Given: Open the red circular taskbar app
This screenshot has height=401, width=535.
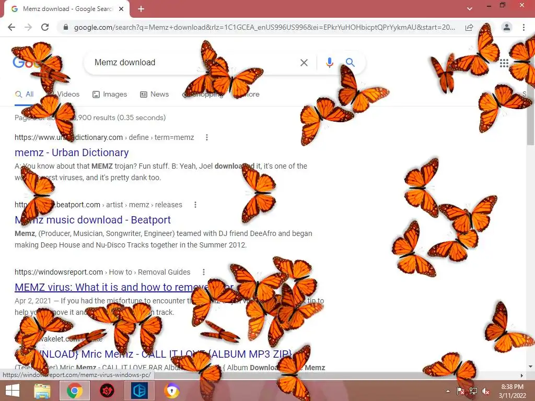Looking at the screenshot, I should (107, 391).
